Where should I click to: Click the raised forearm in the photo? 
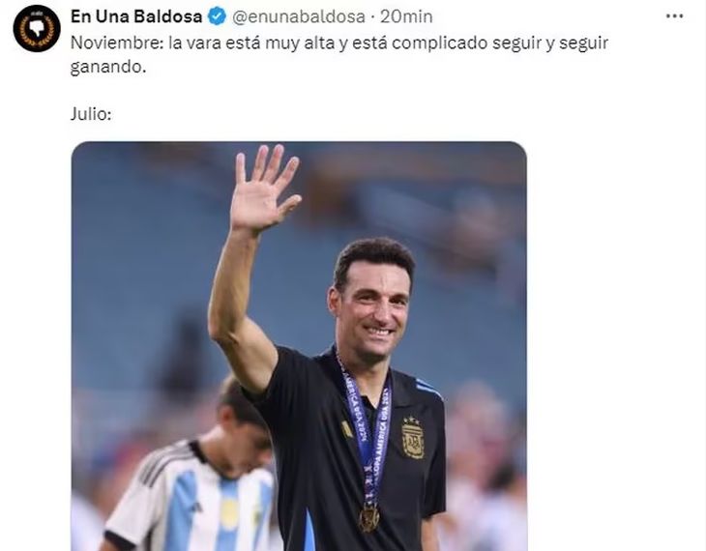click(234, 288)
